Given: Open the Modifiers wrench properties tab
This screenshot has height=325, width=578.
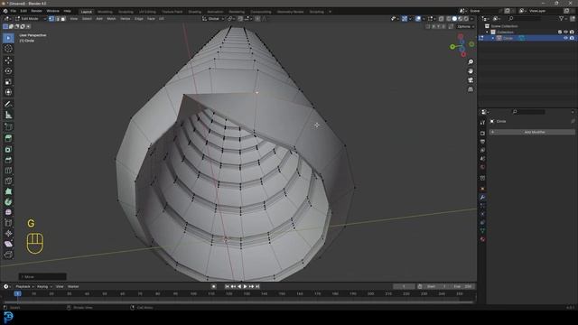Looking at the screenshot, I should tap(482, 198).
